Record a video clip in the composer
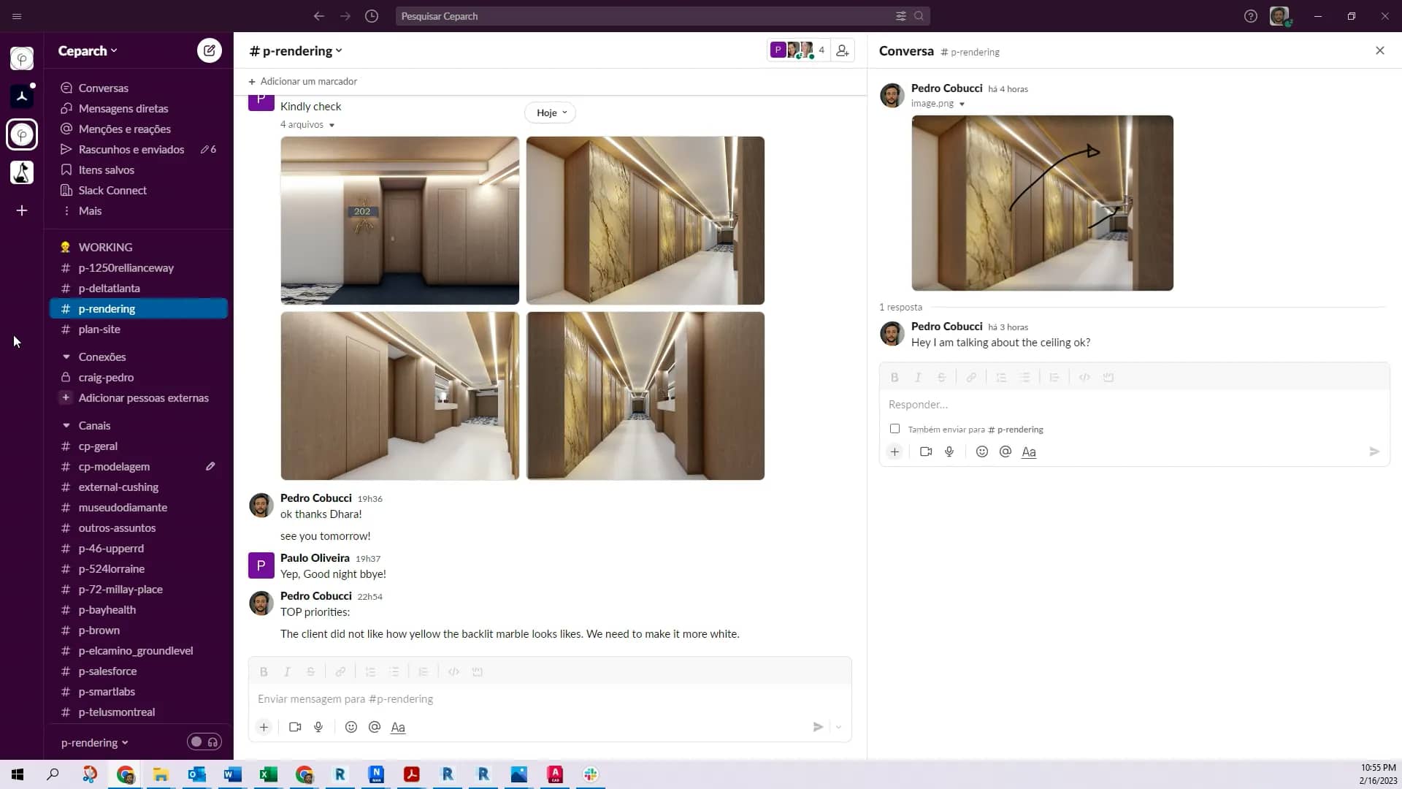The width and height of the screenshot is (1402, 789). pyautogui.click(x=294, y=727)
